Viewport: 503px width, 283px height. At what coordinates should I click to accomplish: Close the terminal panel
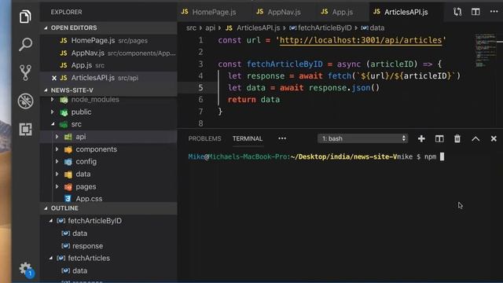(494, 138)
